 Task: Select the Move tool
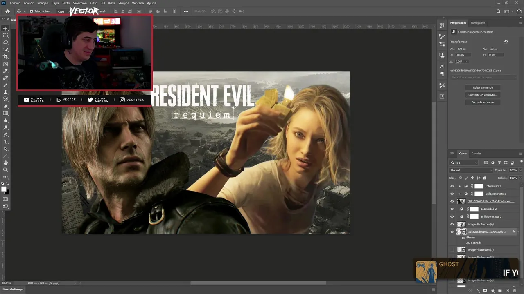tap(6, 28)
